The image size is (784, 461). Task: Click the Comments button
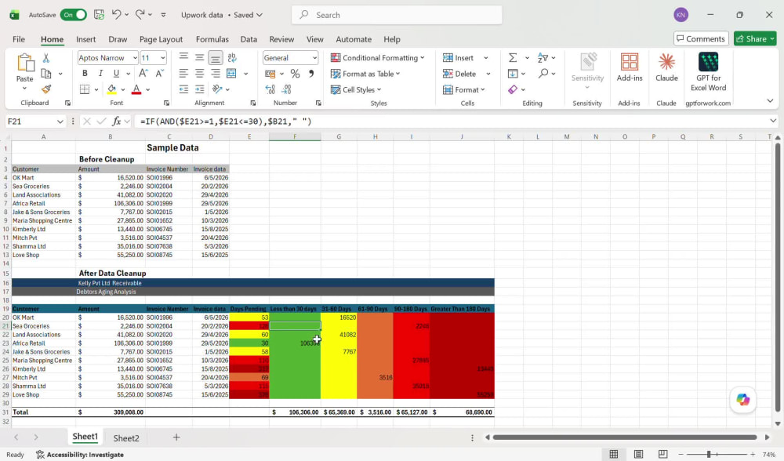(701, 38)
